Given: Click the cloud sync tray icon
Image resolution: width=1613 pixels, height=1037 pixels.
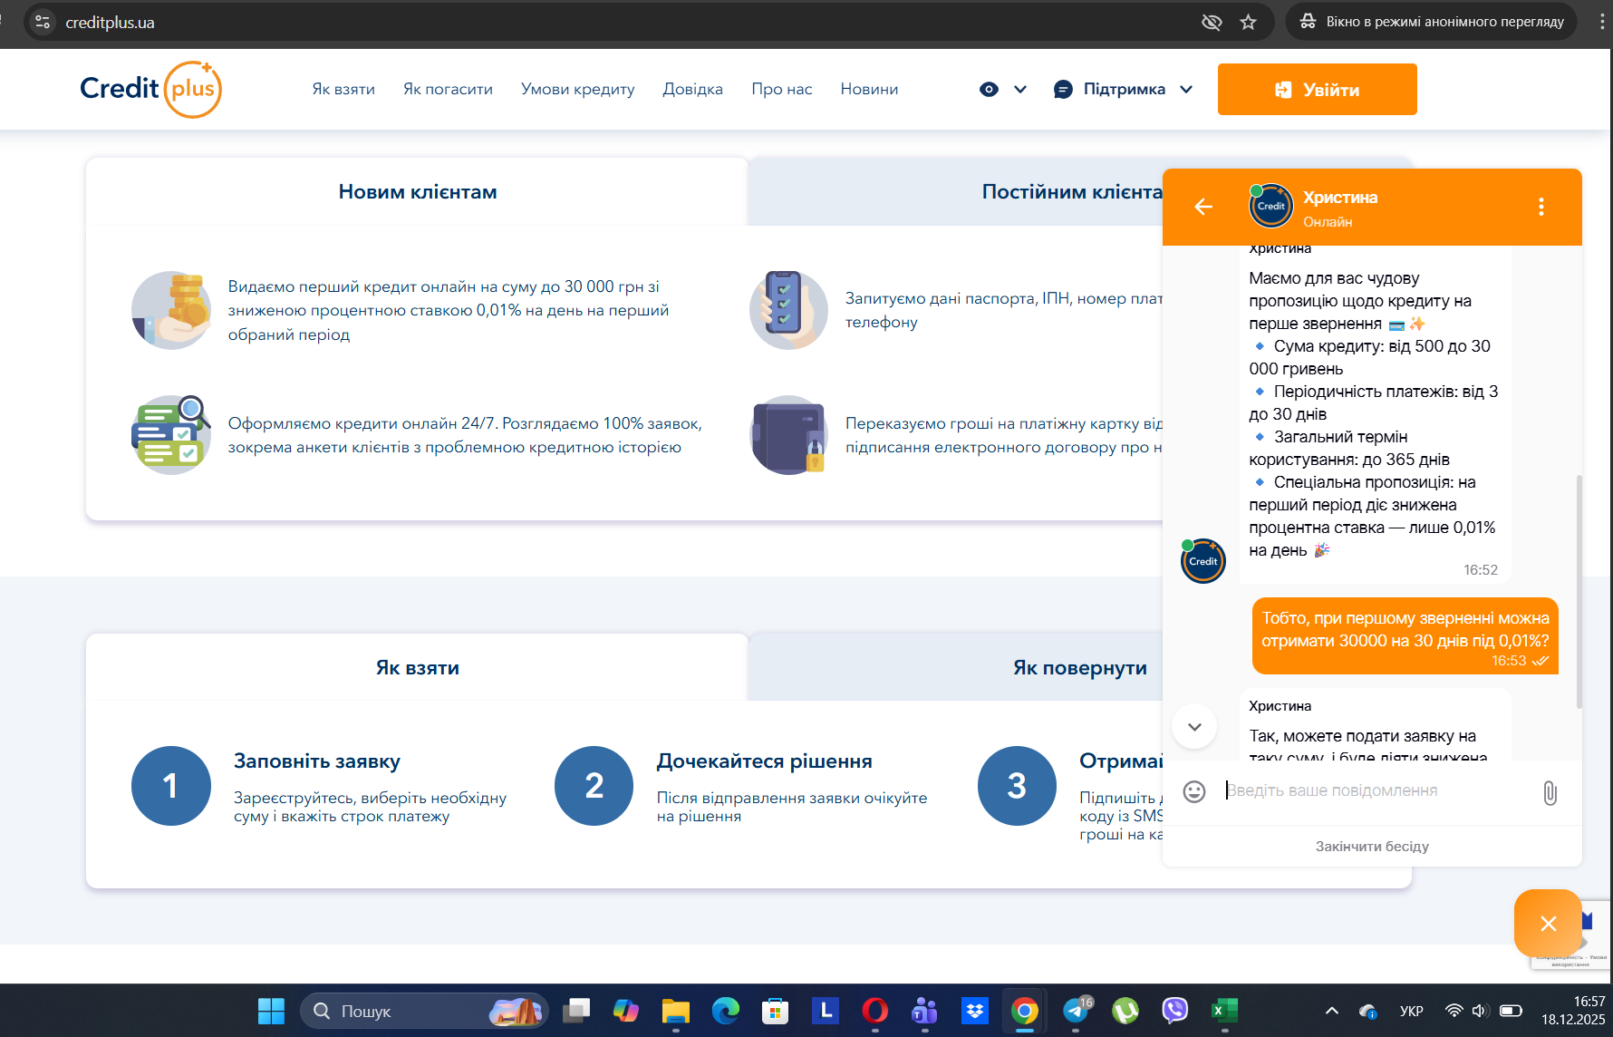Looking at the screenshot, I should [1367, 1011].
